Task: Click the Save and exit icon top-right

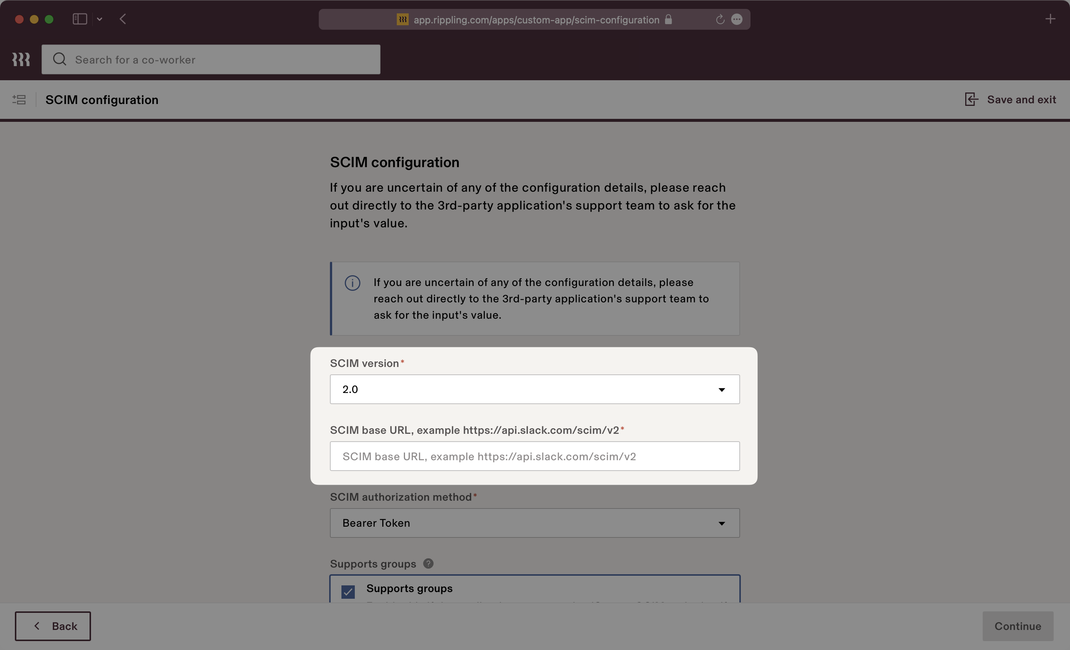Action: coord(971,99)
